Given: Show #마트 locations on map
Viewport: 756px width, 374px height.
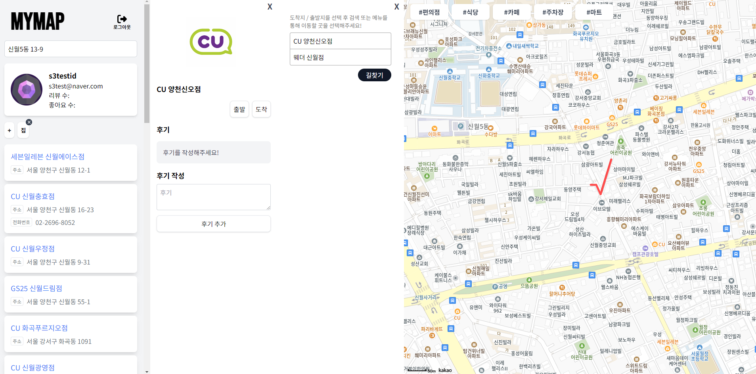Looking at the screenshot, I should click(594, 12).
